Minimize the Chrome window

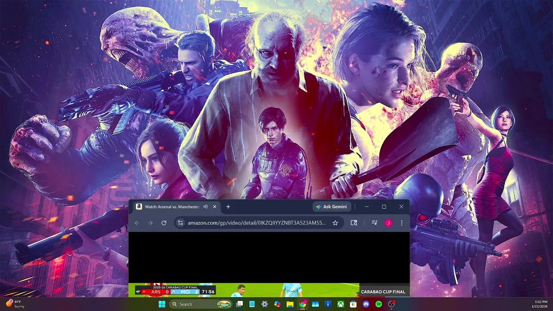pyautogui.click(x=366, y=207)
